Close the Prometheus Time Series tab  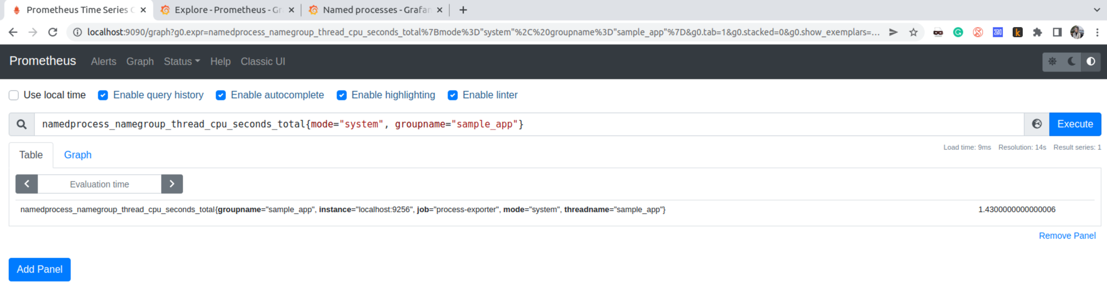(143, 10)
